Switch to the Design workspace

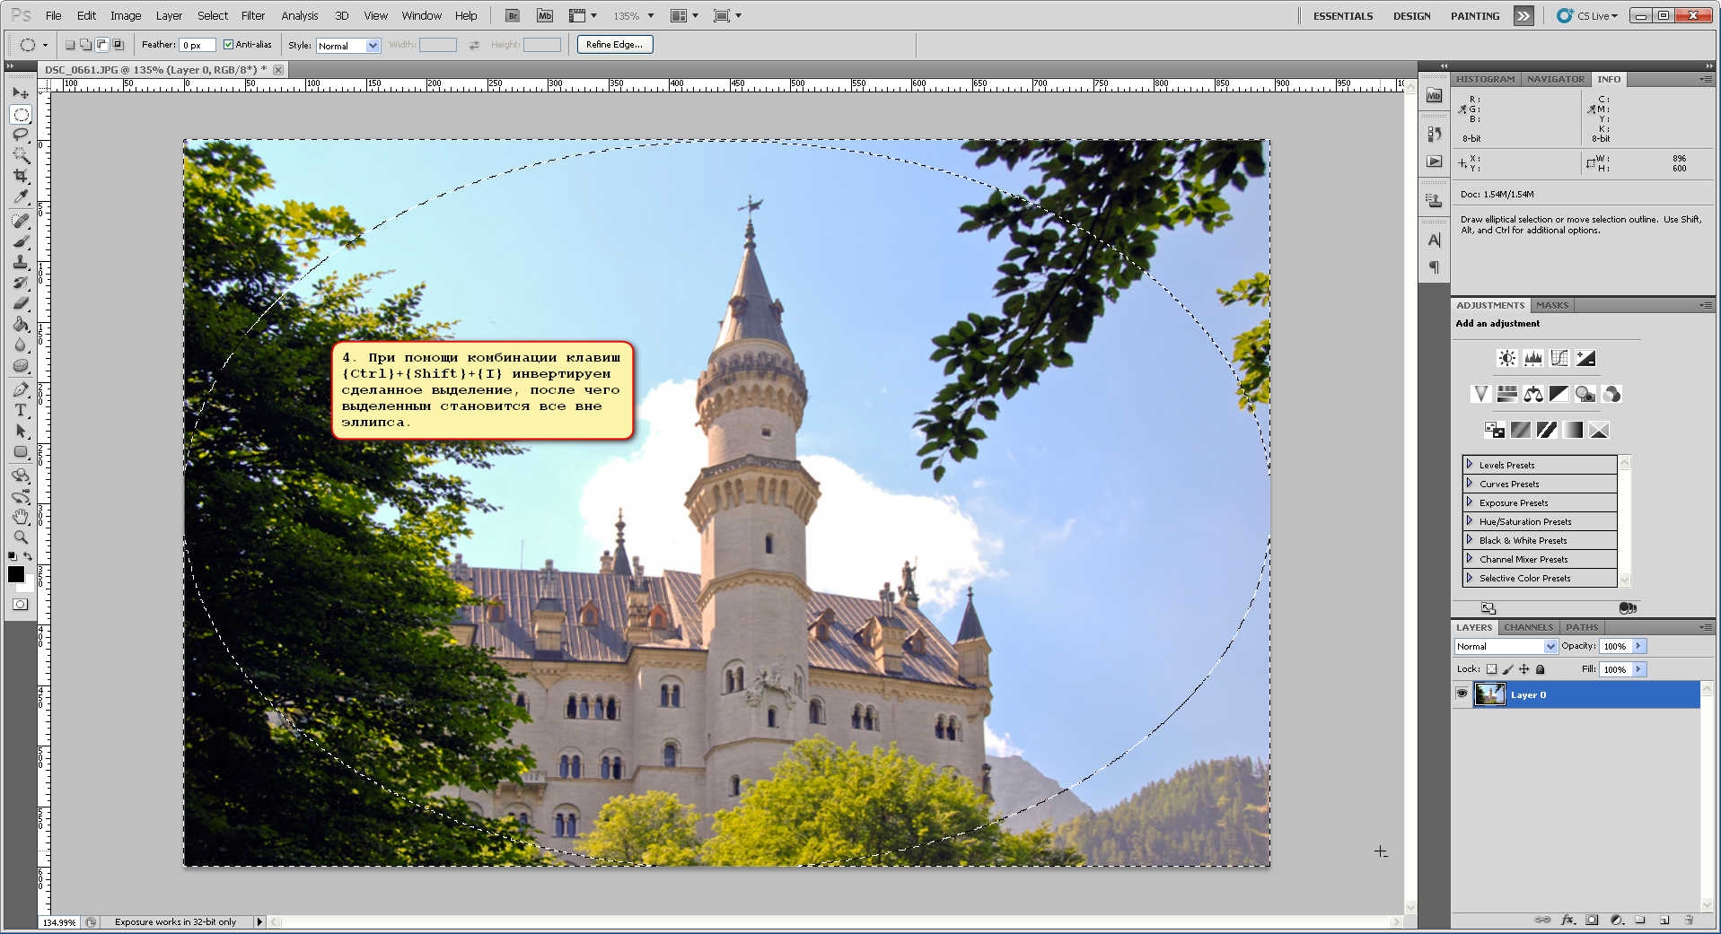pos(1411,16)
